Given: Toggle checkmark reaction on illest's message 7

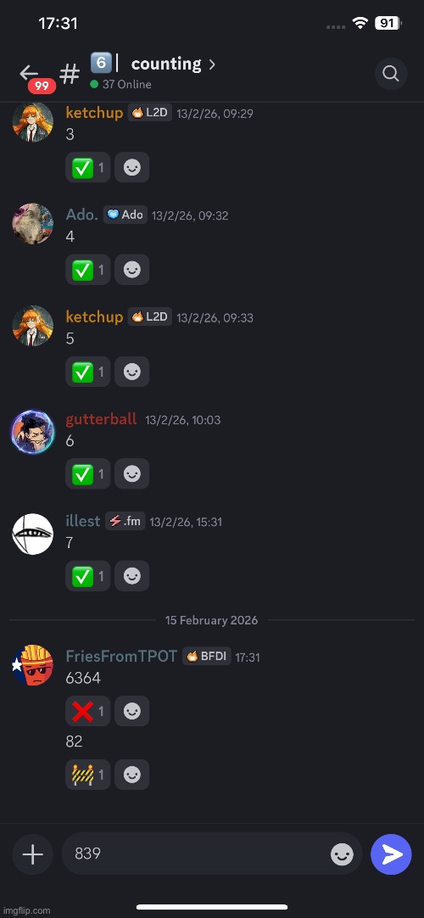Looking at the screenshot, I should (87, 576).
